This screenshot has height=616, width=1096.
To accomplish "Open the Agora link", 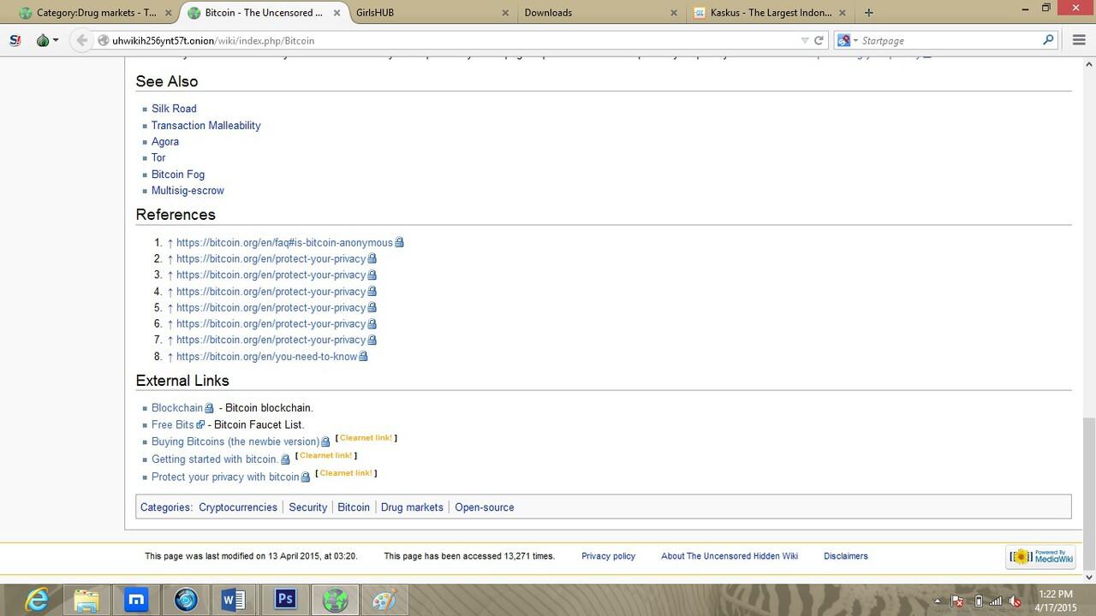I will [x=165, y=141].
